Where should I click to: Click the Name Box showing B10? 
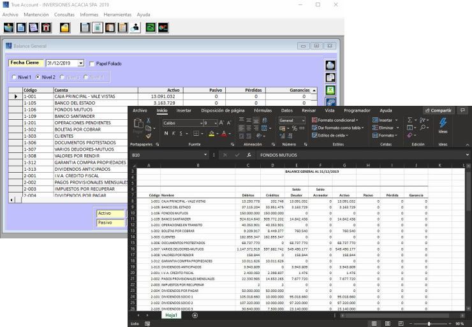(166, 155)
